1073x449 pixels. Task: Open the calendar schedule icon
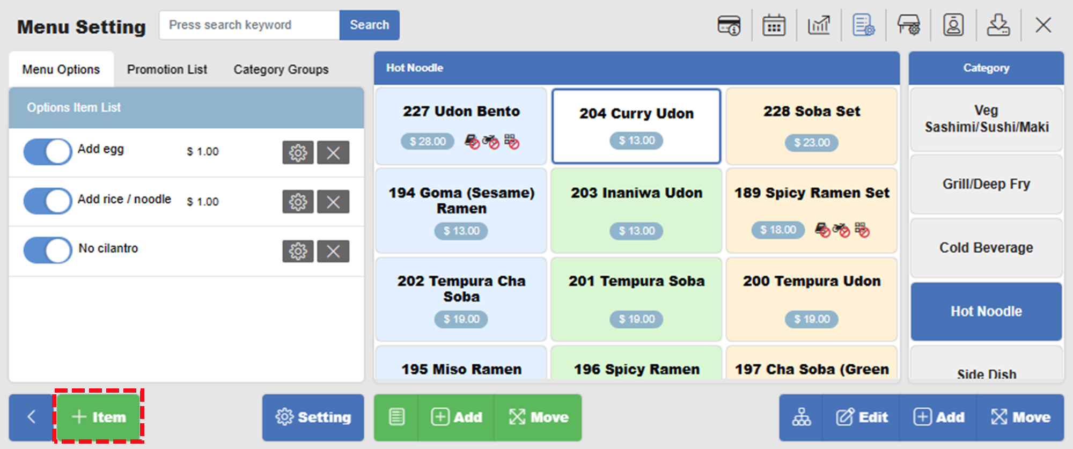[774, 25]
